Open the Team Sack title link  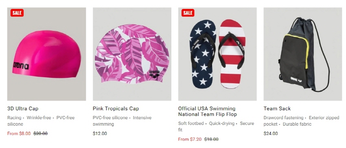pyautogui.click(x=277, y=108)
